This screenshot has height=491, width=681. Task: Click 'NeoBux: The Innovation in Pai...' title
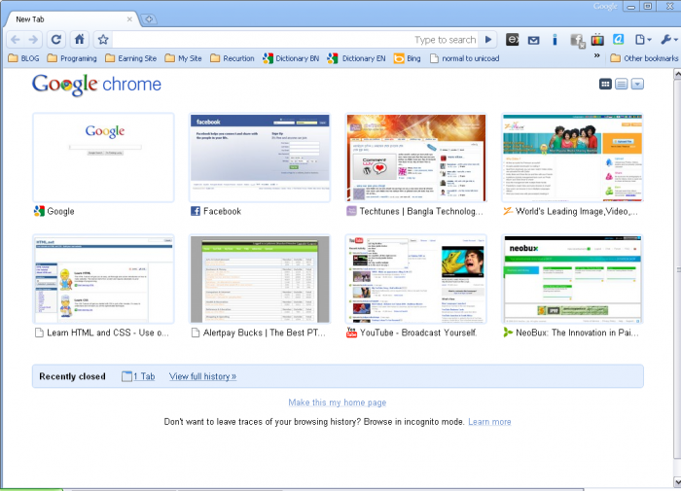577,333
